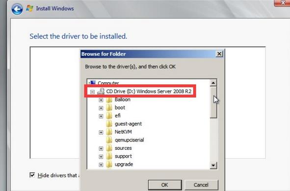290x191 pixels.
Task: Click the CD drive disc icon
Action: tap(101, 91)
